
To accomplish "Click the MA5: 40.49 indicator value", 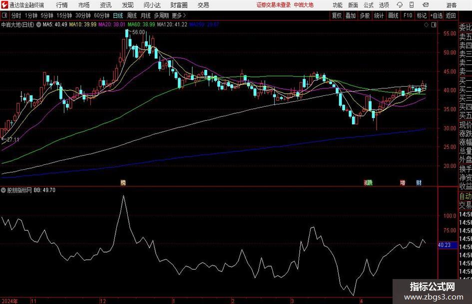I will pyautogui.click(x=55, y=24).
